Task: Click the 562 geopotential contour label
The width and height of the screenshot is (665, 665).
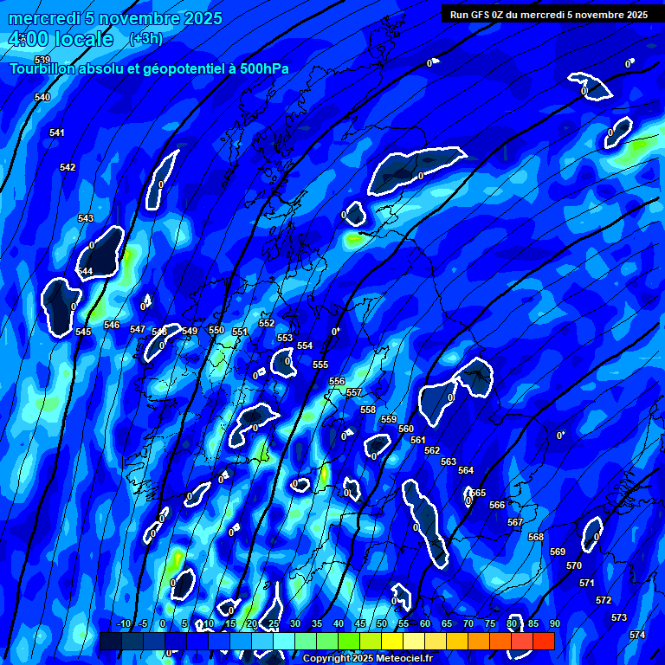Action: tap(432, 451)
